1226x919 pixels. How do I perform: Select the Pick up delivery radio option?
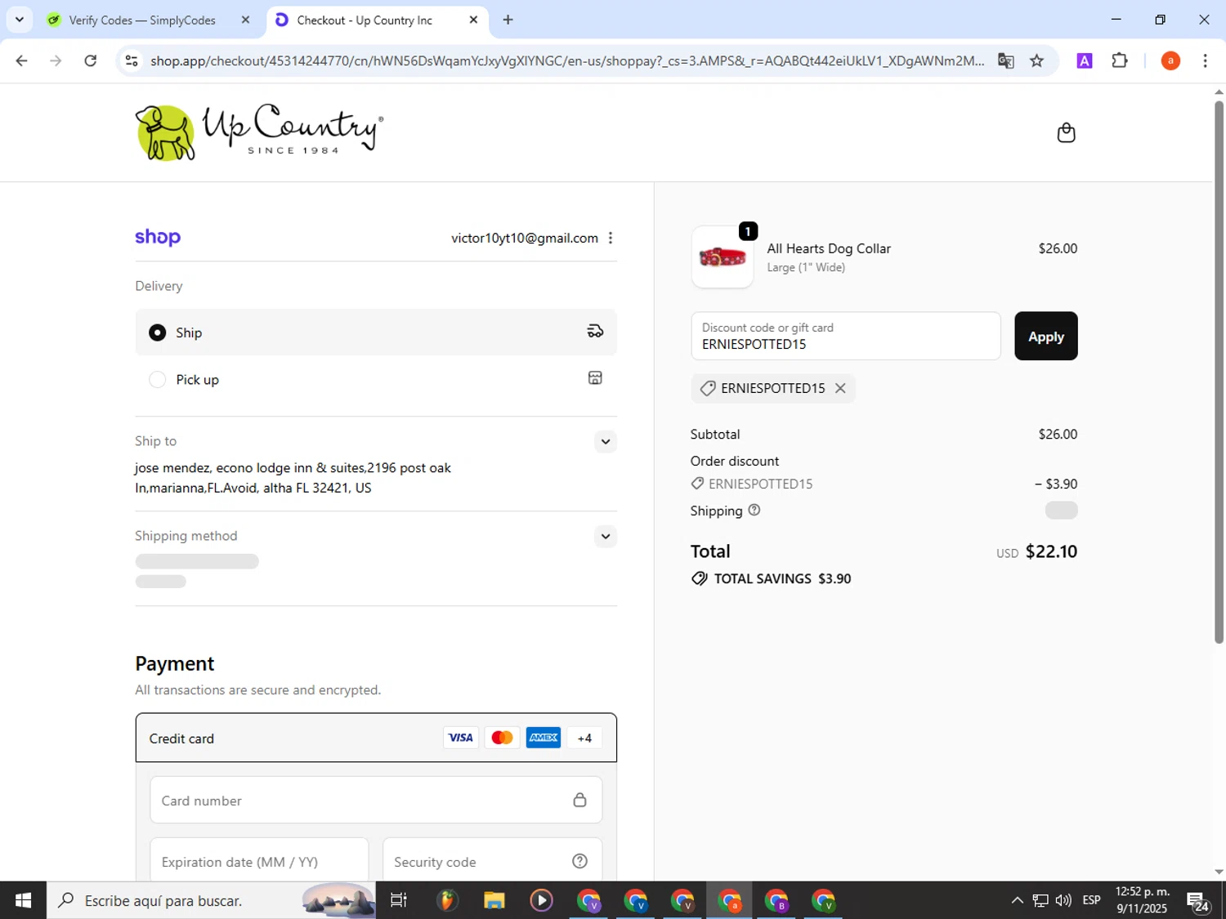click(x=157, y=379)
